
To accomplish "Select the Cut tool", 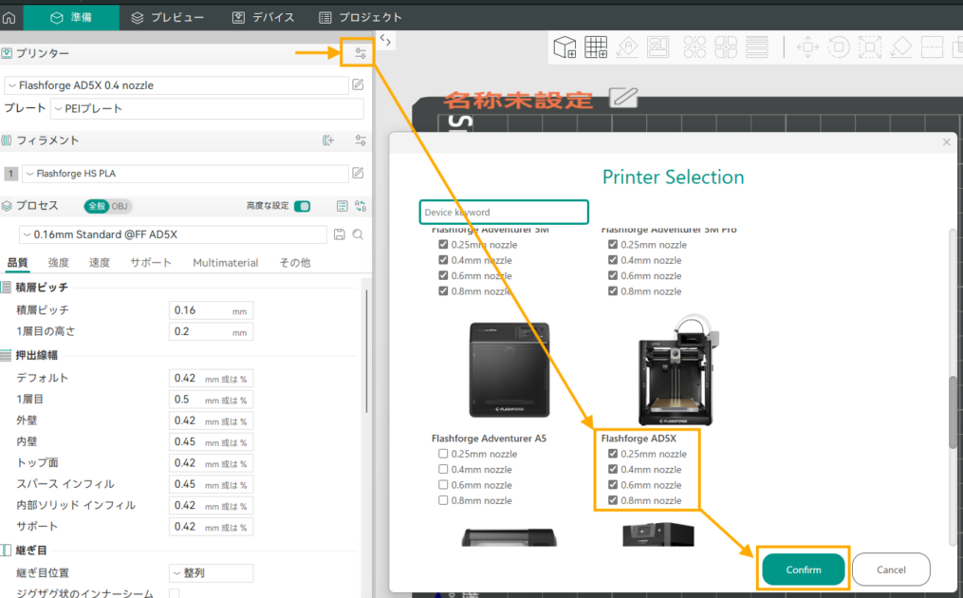I will [932, 47].
